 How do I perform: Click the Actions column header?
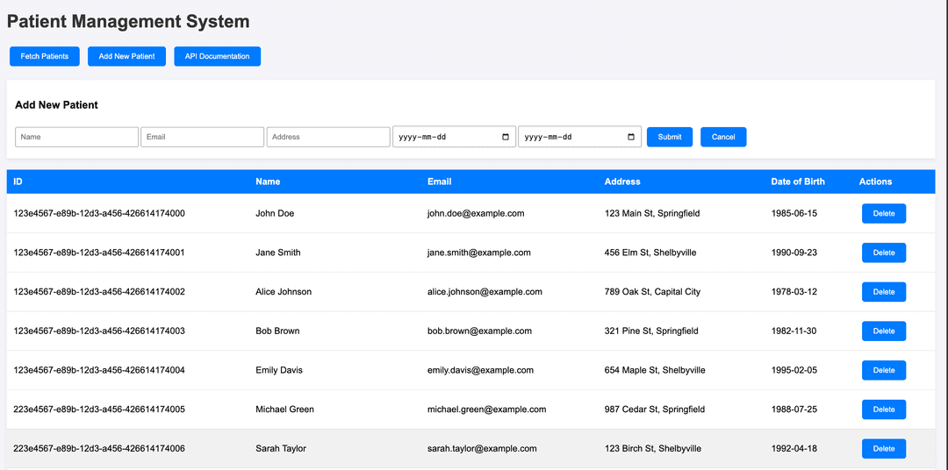click(875, 182)
